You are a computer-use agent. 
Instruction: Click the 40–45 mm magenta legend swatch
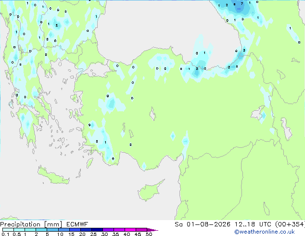[x=130, y=230]
